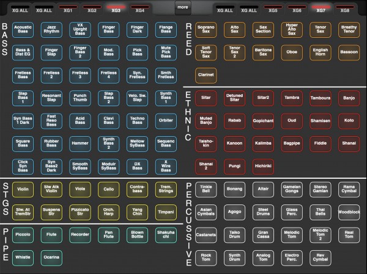Select the Rev Cymbal voice
This screenshot has height=274, width=367.
pyautogui.click(x=321, y=258)
